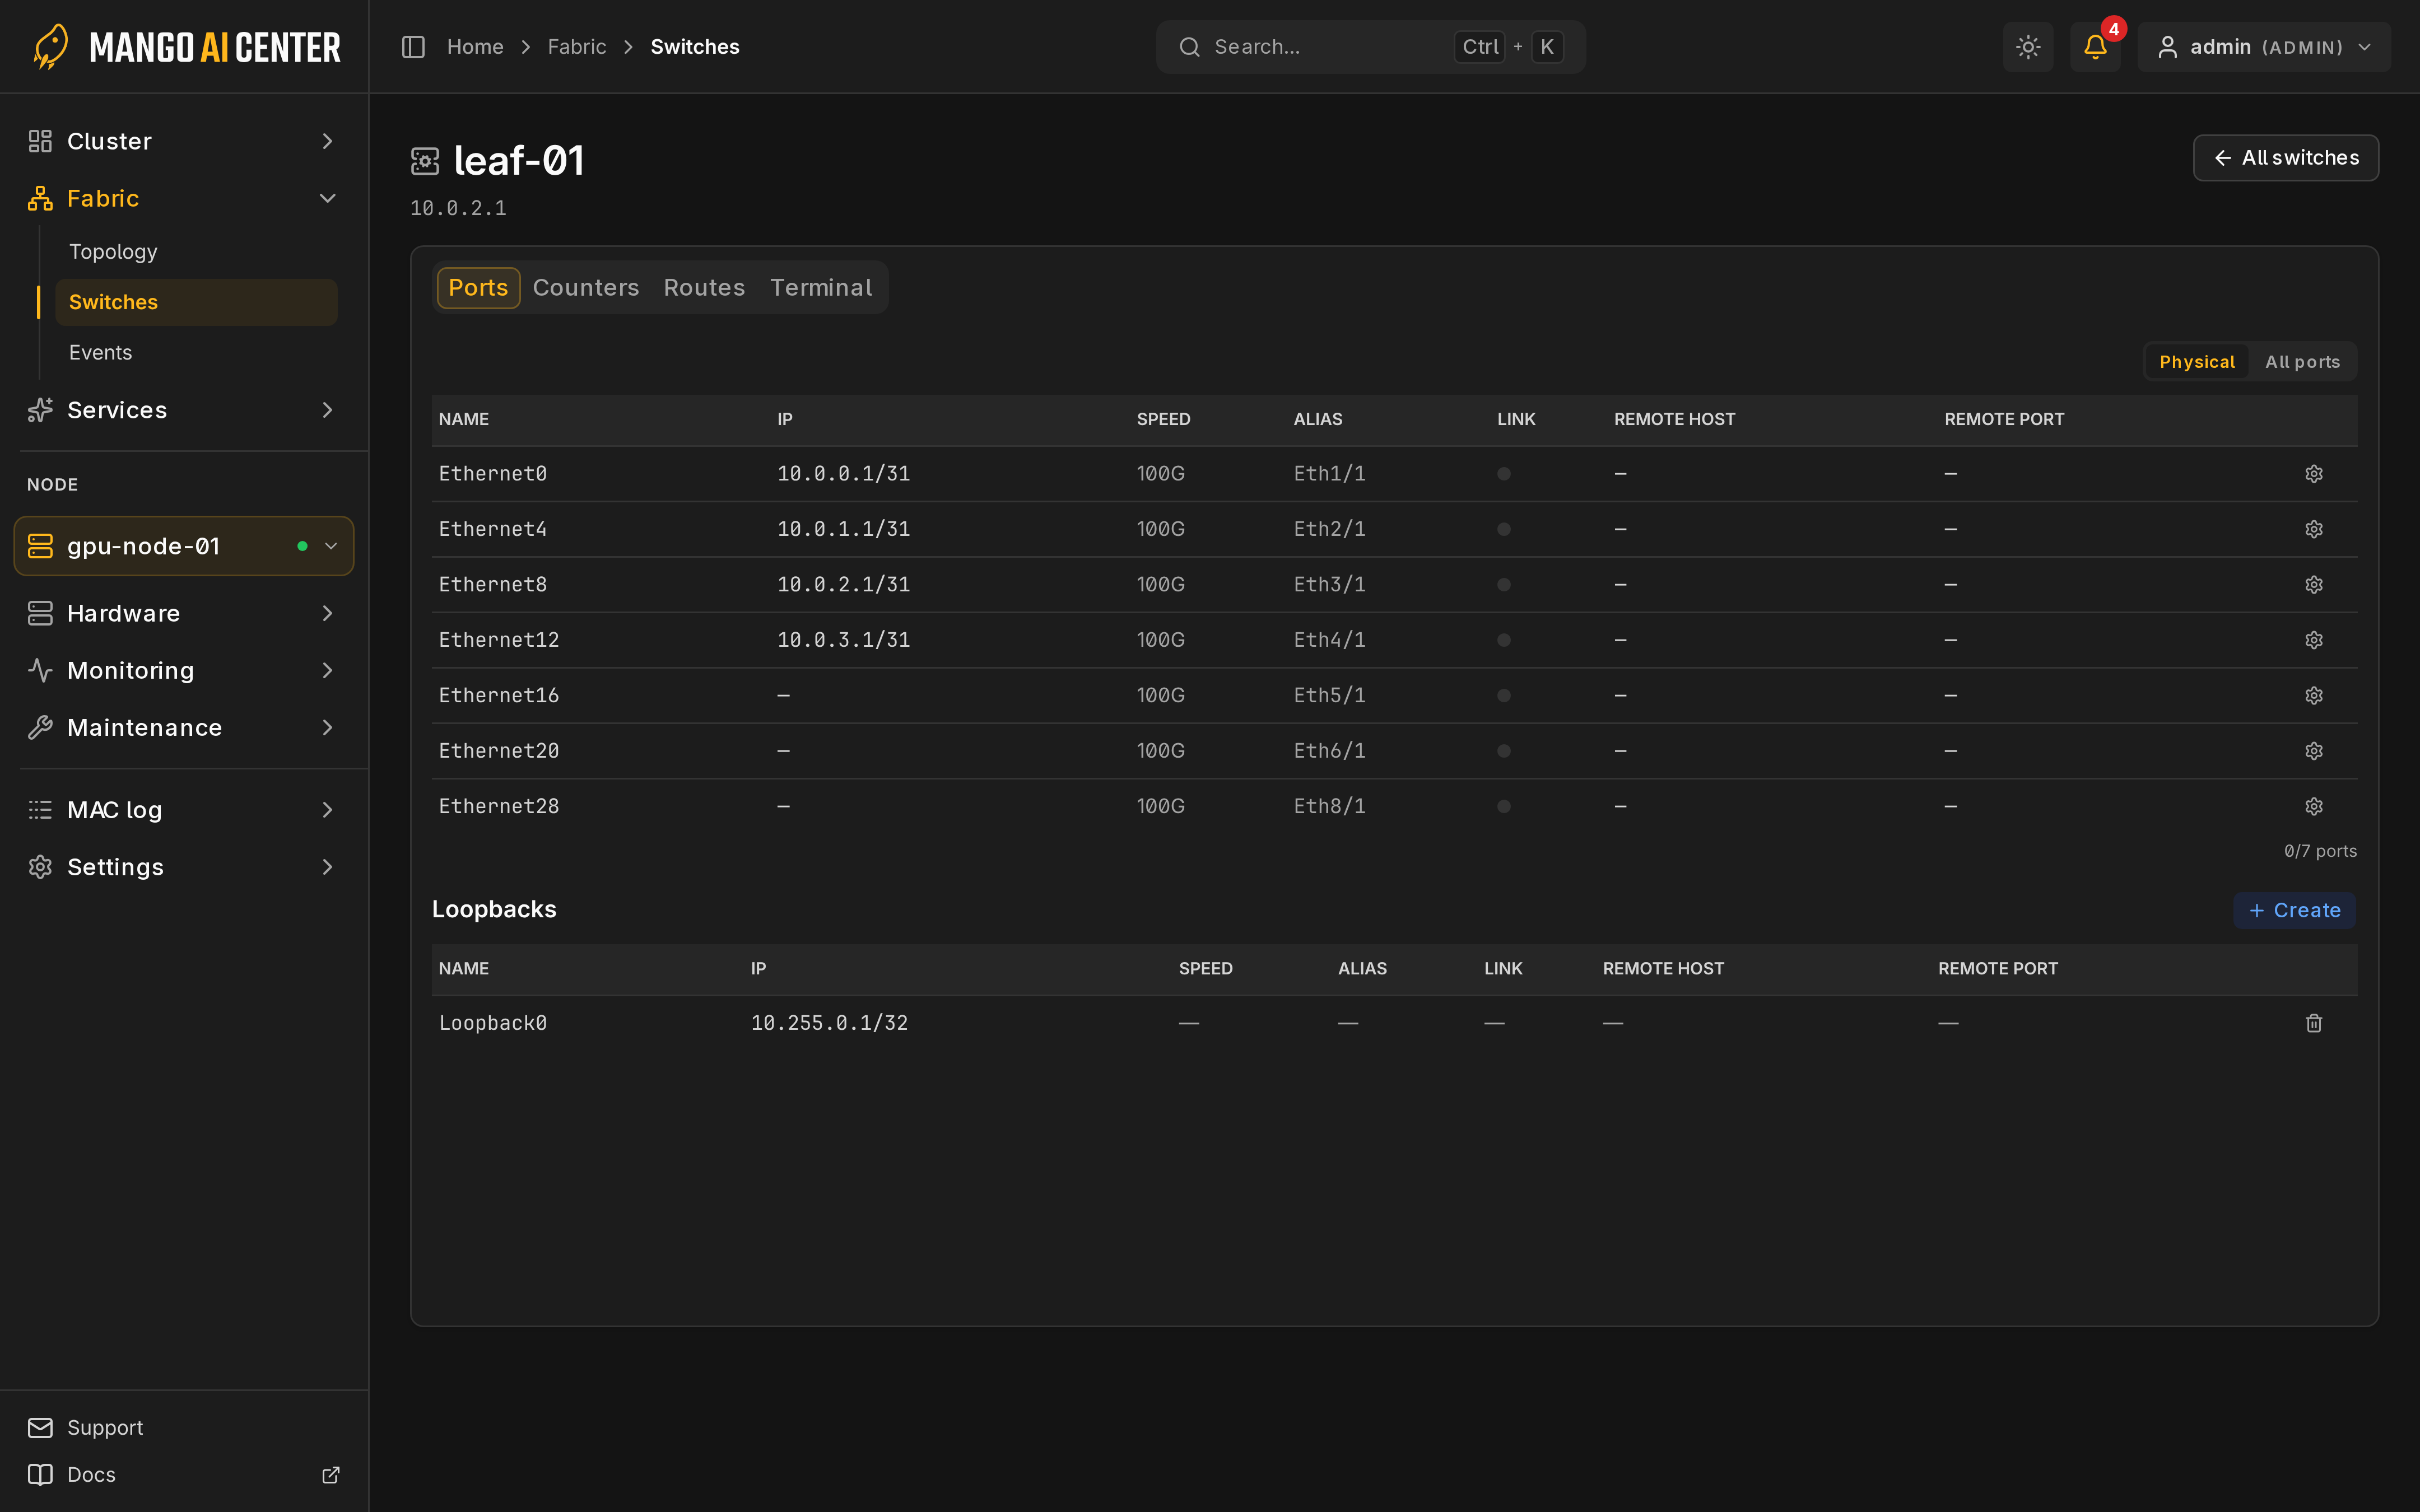Open settings gear for Ethernet8
The height and width of the screenshot is (1512, 2420).
pos(2314,585)
